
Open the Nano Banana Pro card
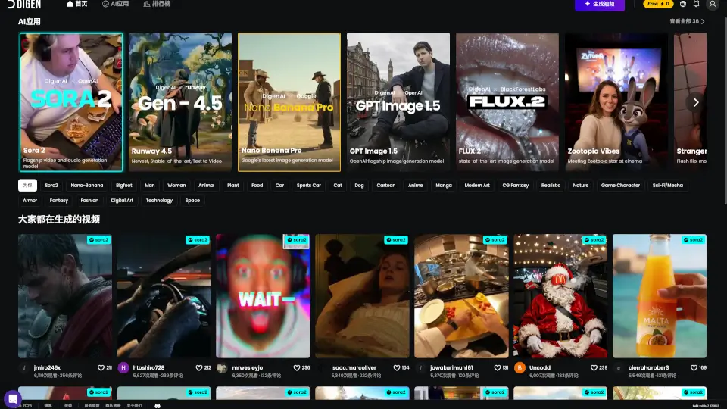pyautogui.click(x=289, y=102)
